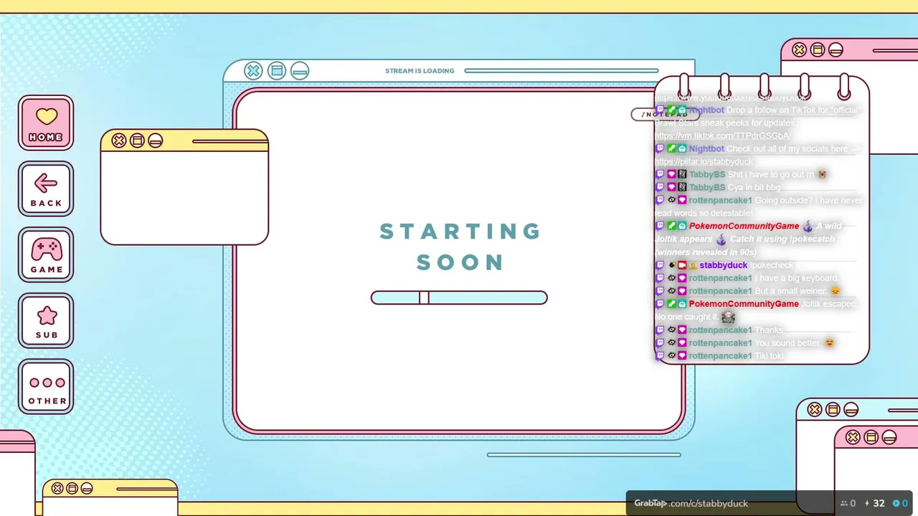
Task: Click the blue play coin counter
Action: pos(899,503)
